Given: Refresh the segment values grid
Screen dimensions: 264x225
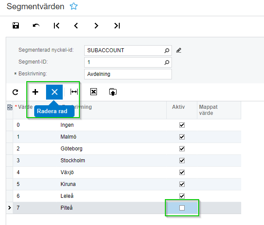Looking at the screenshot, I should [15, 92].
